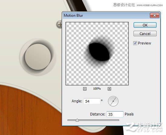This screenshot has height=135, width=166.
Task: Click the Motion Blur title bar
Action: [106, 16]
